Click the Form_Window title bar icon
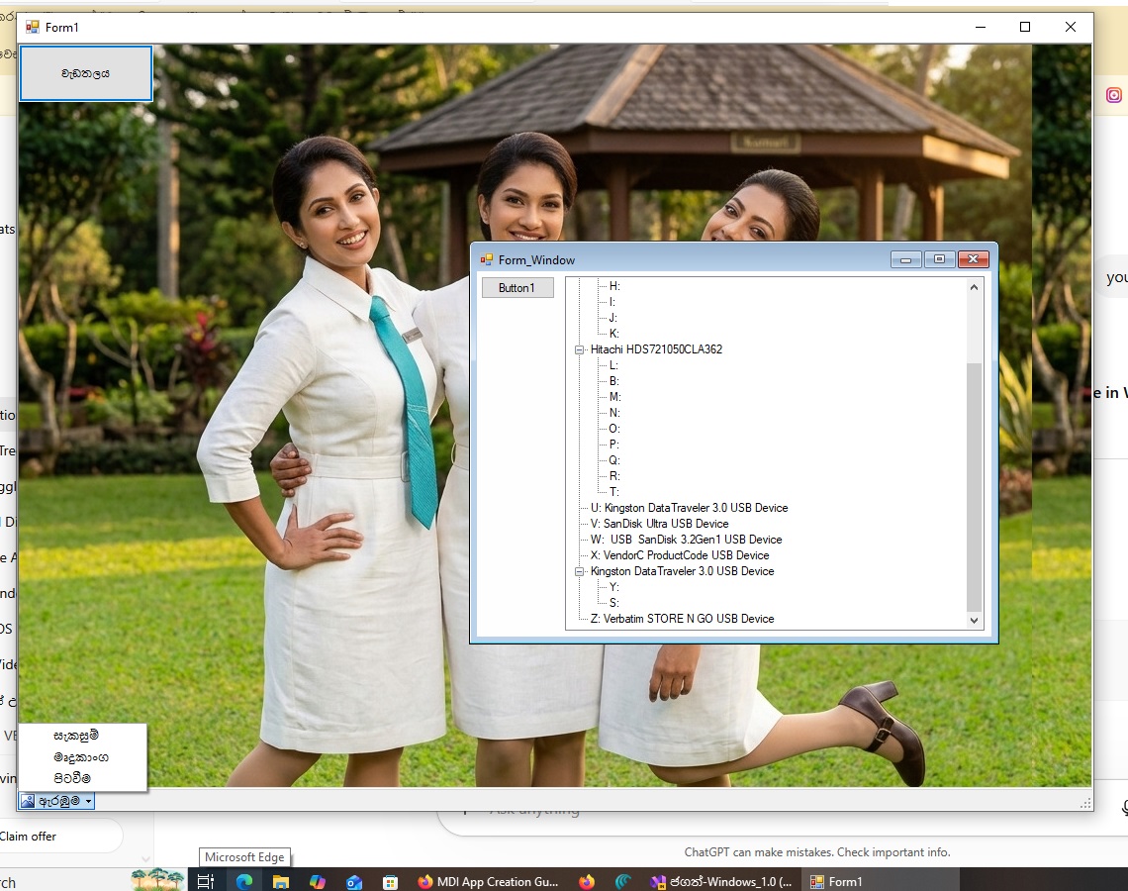Screen dimensions: 1128x891 [487, 259]
